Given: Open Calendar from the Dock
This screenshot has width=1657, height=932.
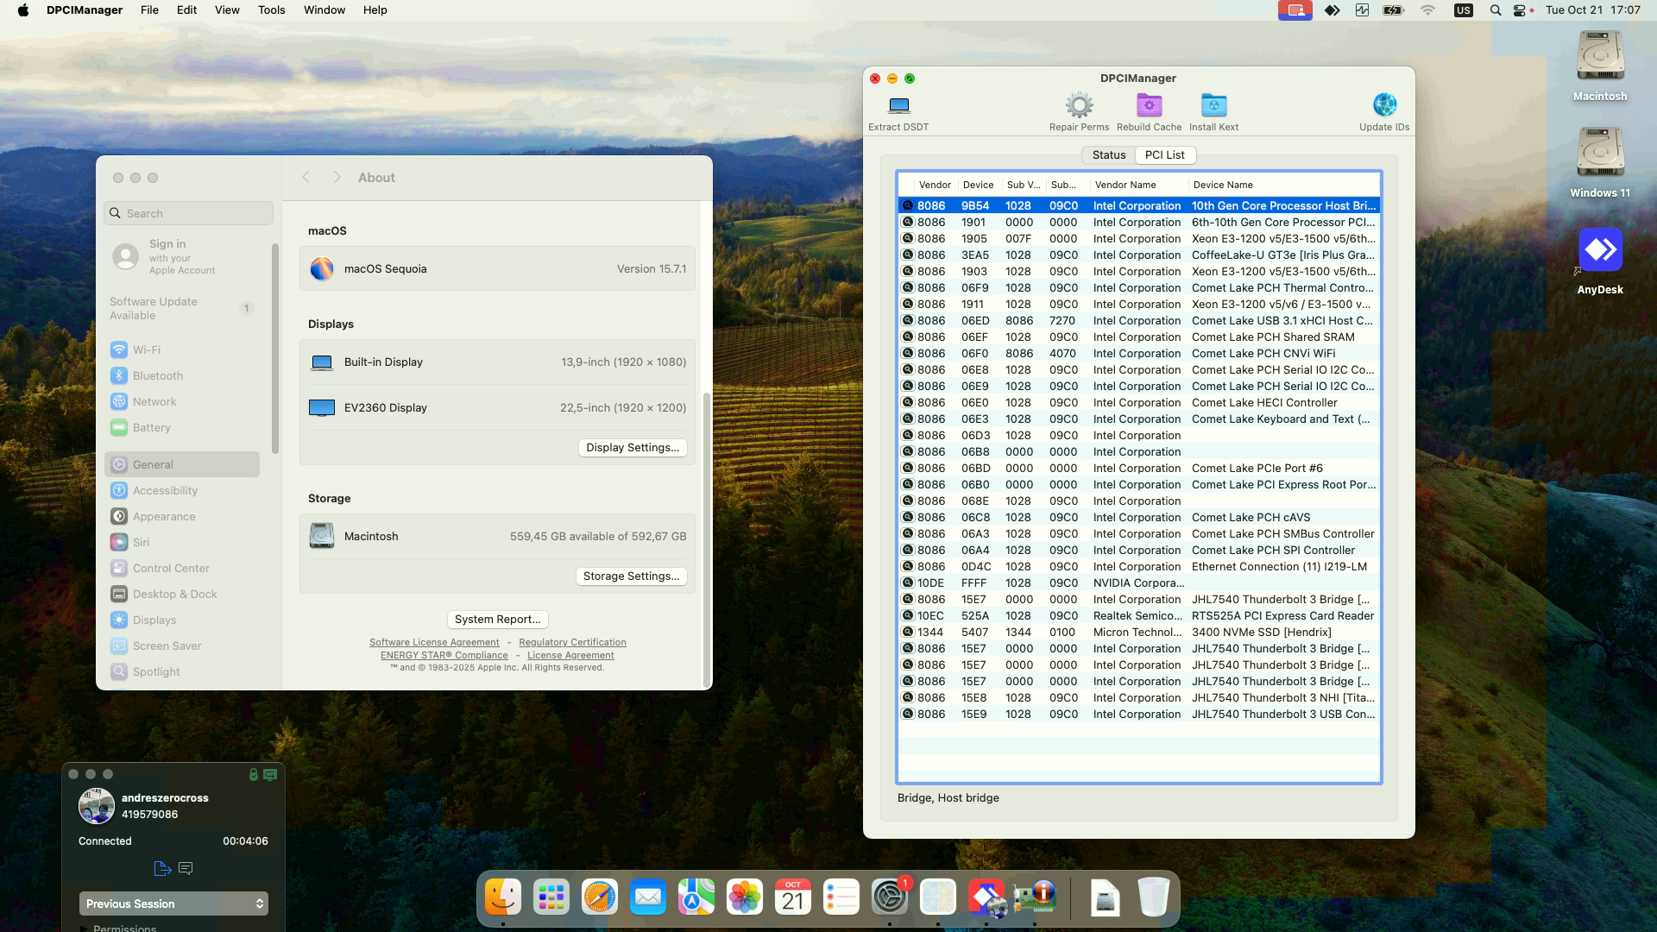Looking at the screenshot, I should [792, 897].
